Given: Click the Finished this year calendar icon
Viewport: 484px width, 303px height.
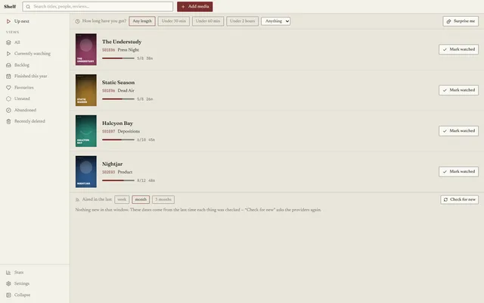Looking at the screenshot, I should [8, 76].
